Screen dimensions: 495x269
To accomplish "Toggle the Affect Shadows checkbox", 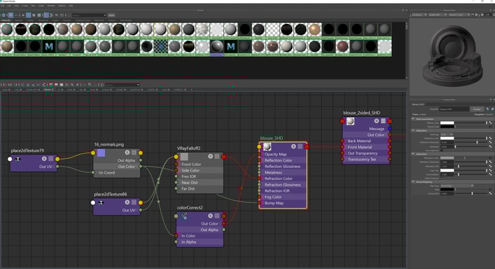I will coord(442,178).
